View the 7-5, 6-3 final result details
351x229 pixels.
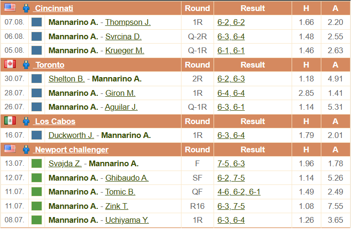pos(231,164)
